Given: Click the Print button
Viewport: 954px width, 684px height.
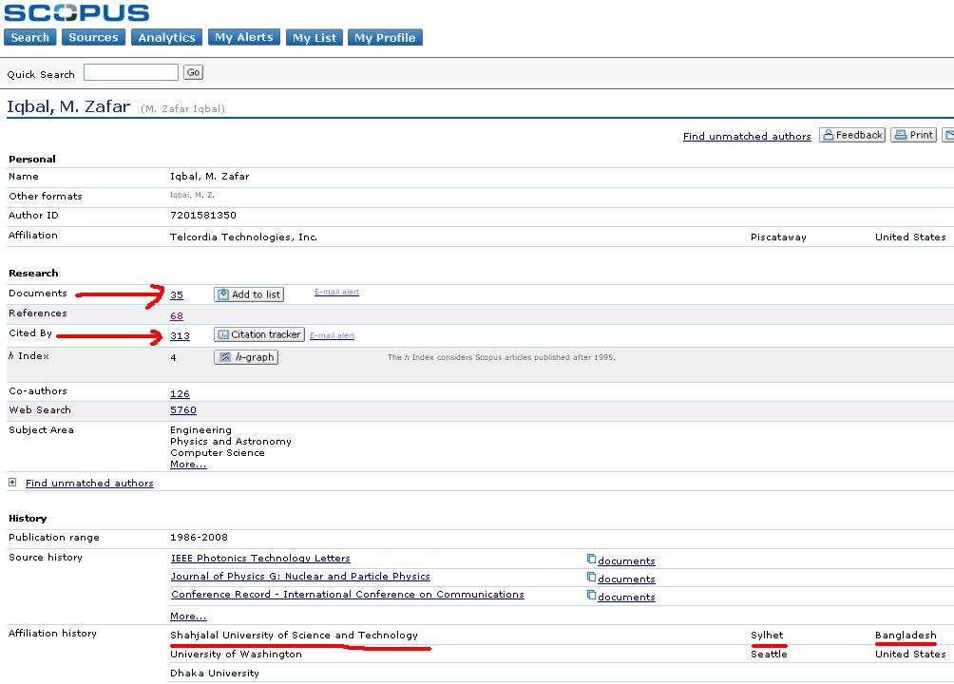Looking at the screenshot, I should pyautogui.click(x=913, y=135).
